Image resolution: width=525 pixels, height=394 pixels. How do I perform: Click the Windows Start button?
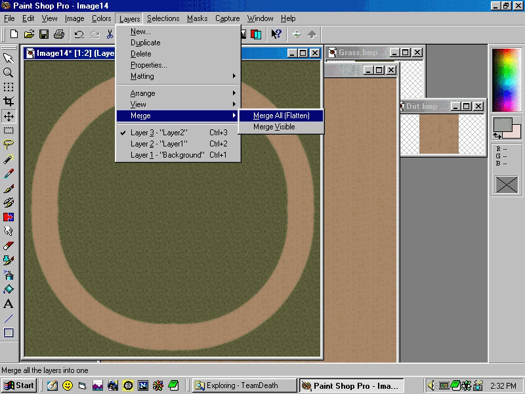click(x=19, y=385)
